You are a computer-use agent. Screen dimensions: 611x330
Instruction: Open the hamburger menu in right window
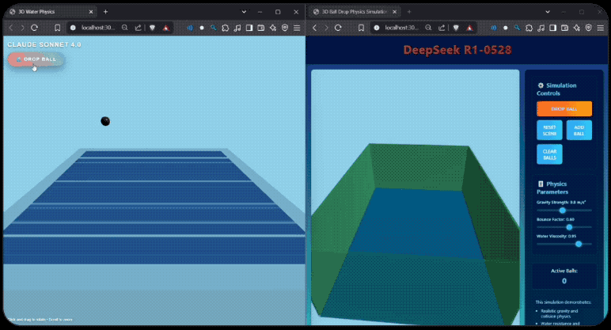601,28
